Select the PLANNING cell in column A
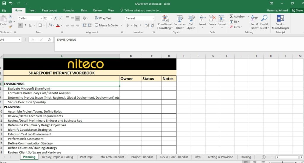This screenshot has height=163, width=304. point(61,107)
